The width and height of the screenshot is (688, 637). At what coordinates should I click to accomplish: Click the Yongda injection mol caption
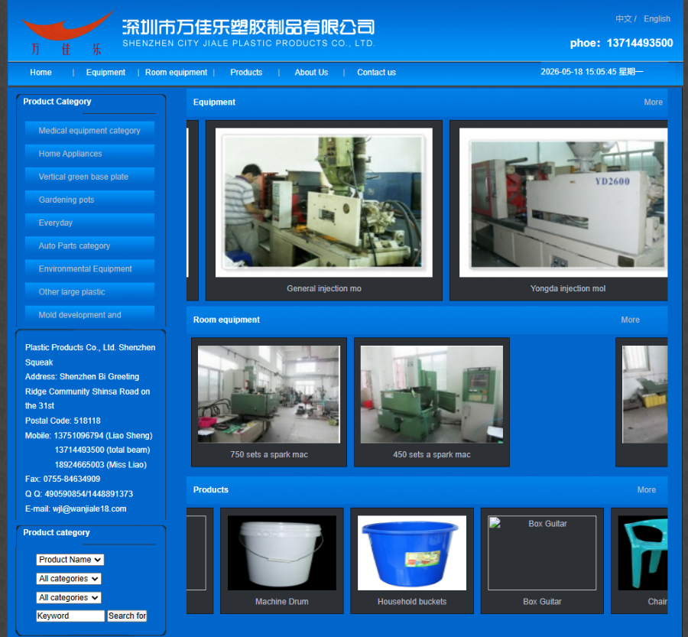tap(568, 288)
